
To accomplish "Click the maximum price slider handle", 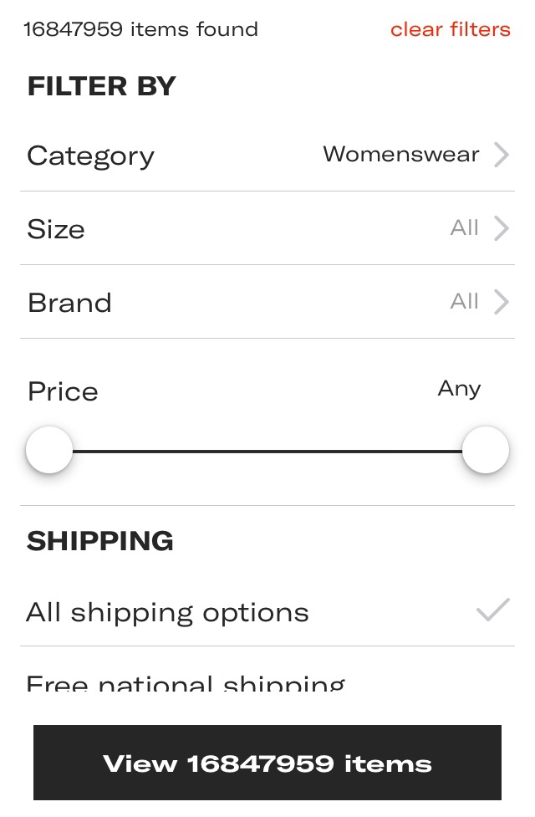I will (x=486, y=450).
